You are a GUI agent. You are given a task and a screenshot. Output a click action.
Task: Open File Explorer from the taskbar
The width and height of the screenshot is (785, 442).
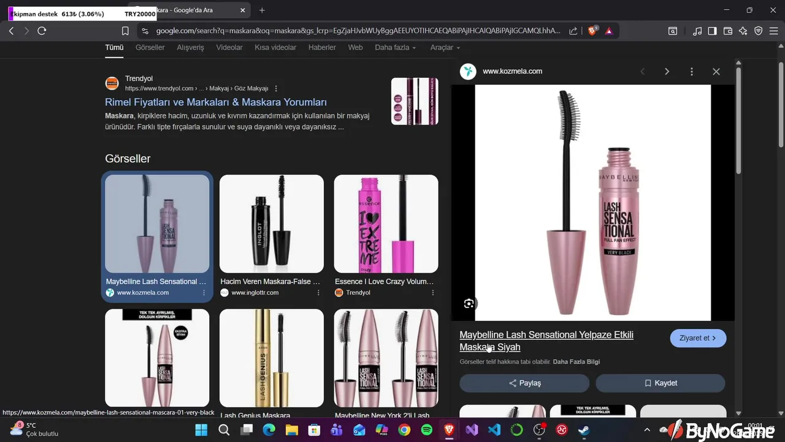point(291,430)
